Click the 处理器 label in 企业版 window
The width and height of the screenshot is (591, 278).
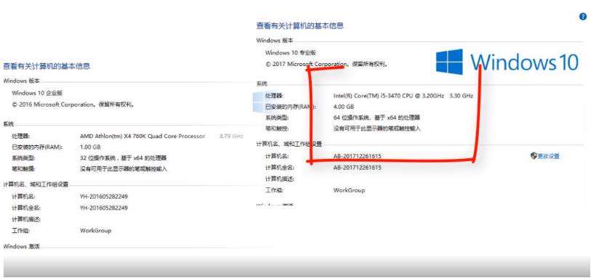(21, 136)
